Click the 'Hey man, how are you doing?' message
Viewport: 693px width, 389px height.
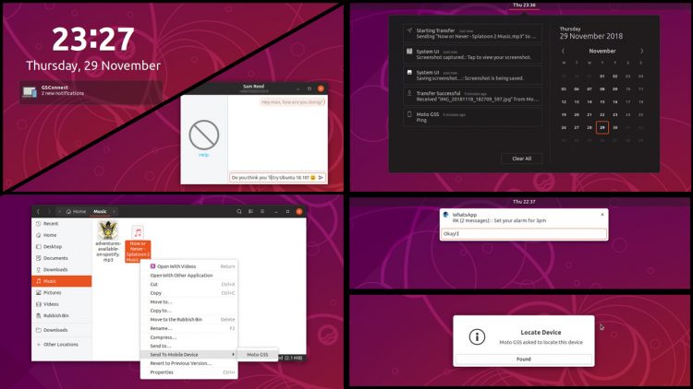pos(293,102)
